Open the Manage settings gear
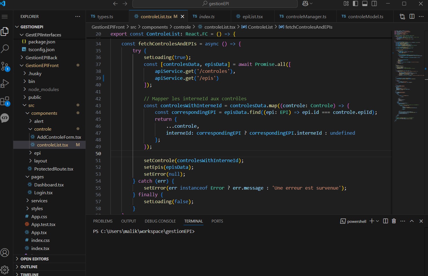 tap(5, 270)
